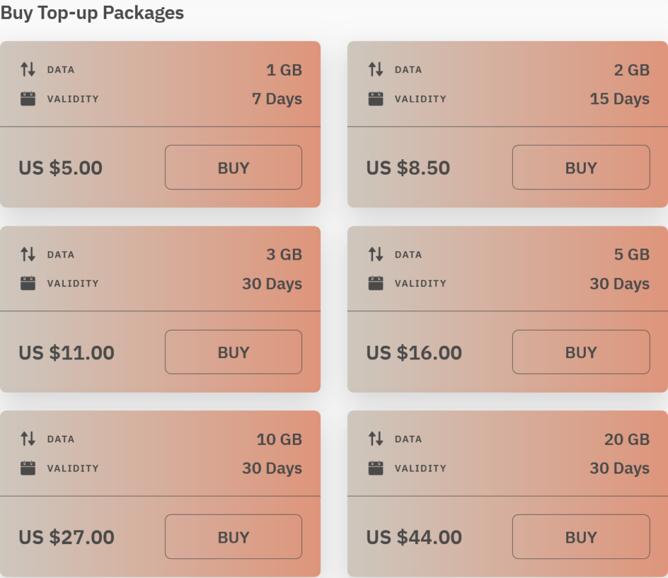
Task: Click the data arrows icon in 10 GB card
Action: coord(28,438)
